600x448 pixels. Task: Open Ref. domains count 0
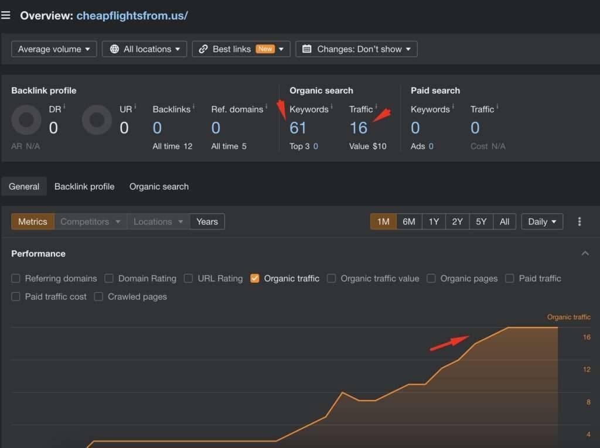click(216, 128)
